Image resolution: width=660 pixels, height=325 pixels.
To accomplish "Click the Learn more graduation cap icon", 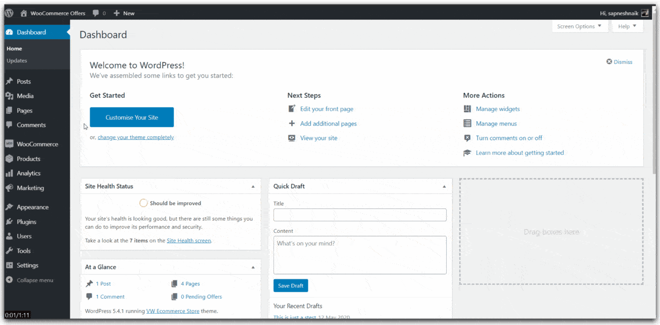I will point(467,153).
